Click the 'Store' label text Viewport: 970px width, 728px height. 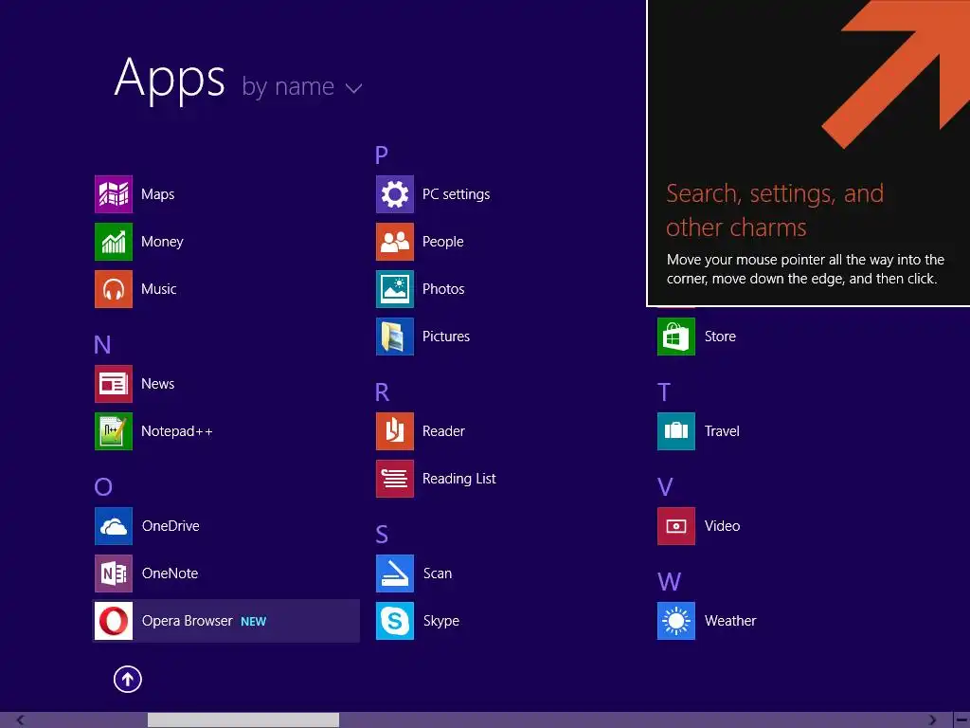[720, 337]
